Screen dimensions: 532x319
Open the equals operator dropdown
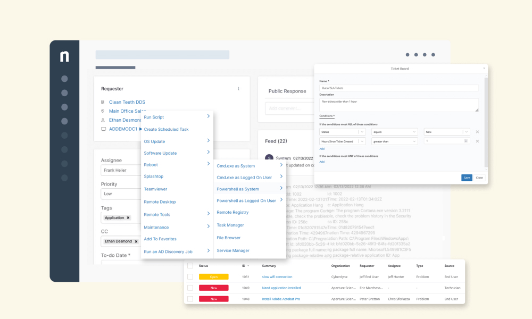tap(395, 132)
